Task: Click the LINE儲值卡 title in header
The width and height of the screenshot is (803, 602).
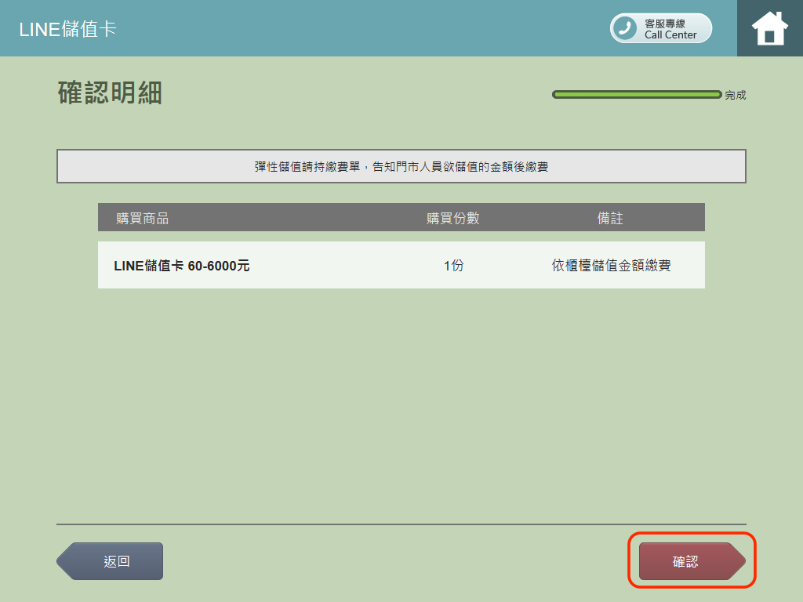Action: [67, 29]
